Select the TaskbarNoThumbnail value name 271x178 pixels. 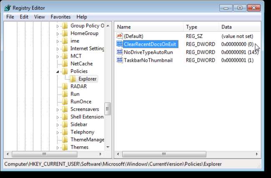point(148,60)
